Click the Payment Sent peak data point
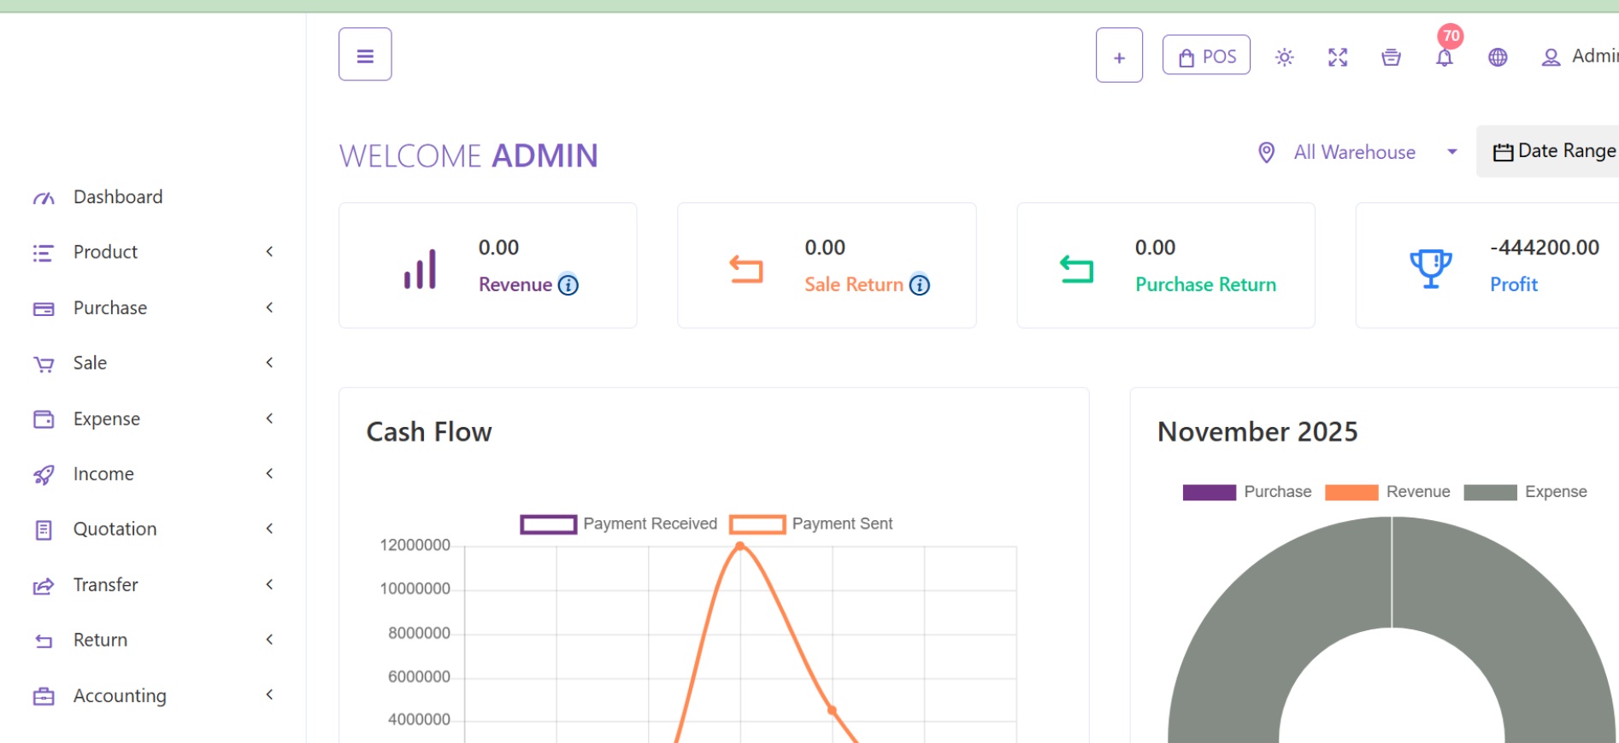Screen dimensions: 1619x743 (740, 546)
